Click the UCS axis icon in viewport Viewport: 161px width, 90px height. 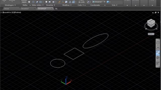(x=66, y=81)
